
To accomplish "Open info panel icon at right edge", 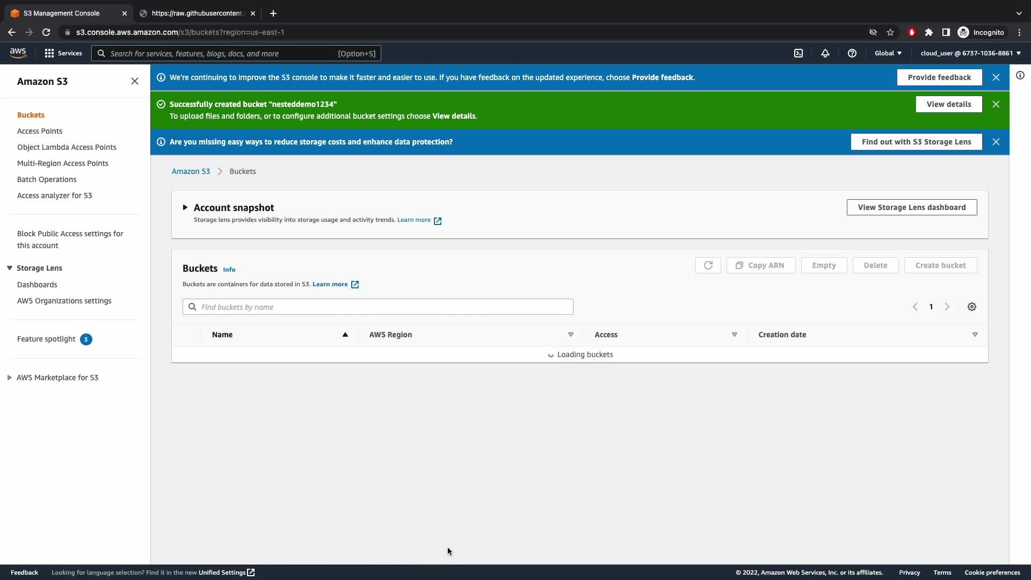I will [x=1020, y=76].
